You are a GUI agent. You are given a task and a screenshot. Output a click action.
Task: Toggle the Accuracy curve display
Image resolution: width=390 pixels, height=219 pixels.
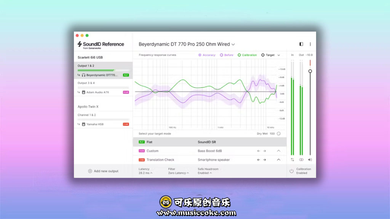click(207, 55)
